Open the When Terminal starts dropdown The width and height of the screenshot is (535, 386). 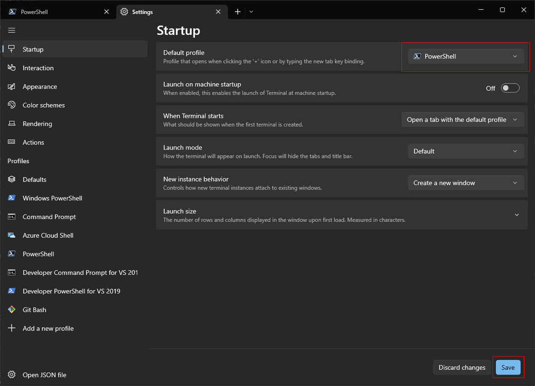point(462,120)
